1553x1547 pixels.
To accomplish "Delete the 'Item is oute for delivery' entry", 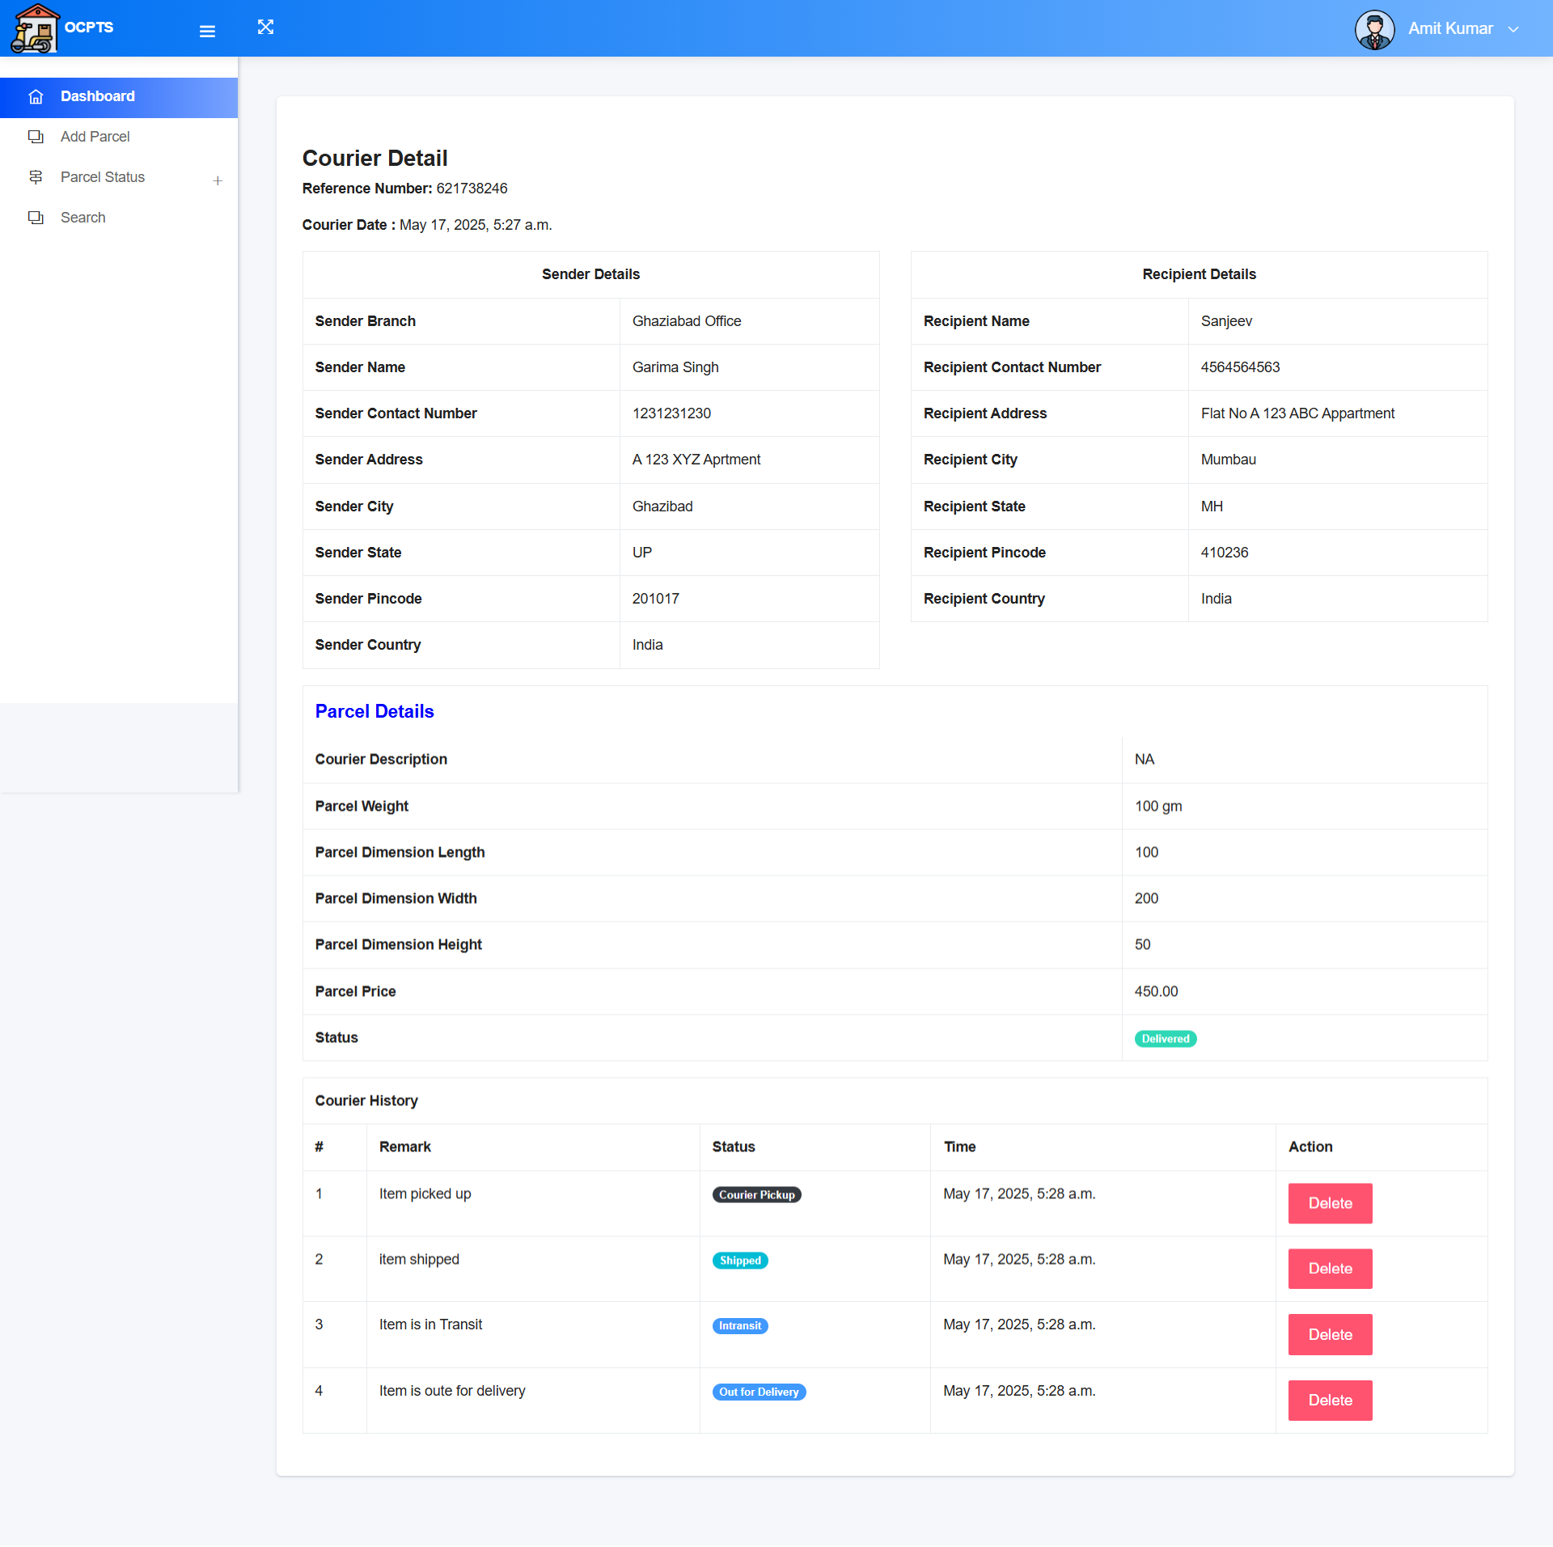I will click(1330, 1401).
